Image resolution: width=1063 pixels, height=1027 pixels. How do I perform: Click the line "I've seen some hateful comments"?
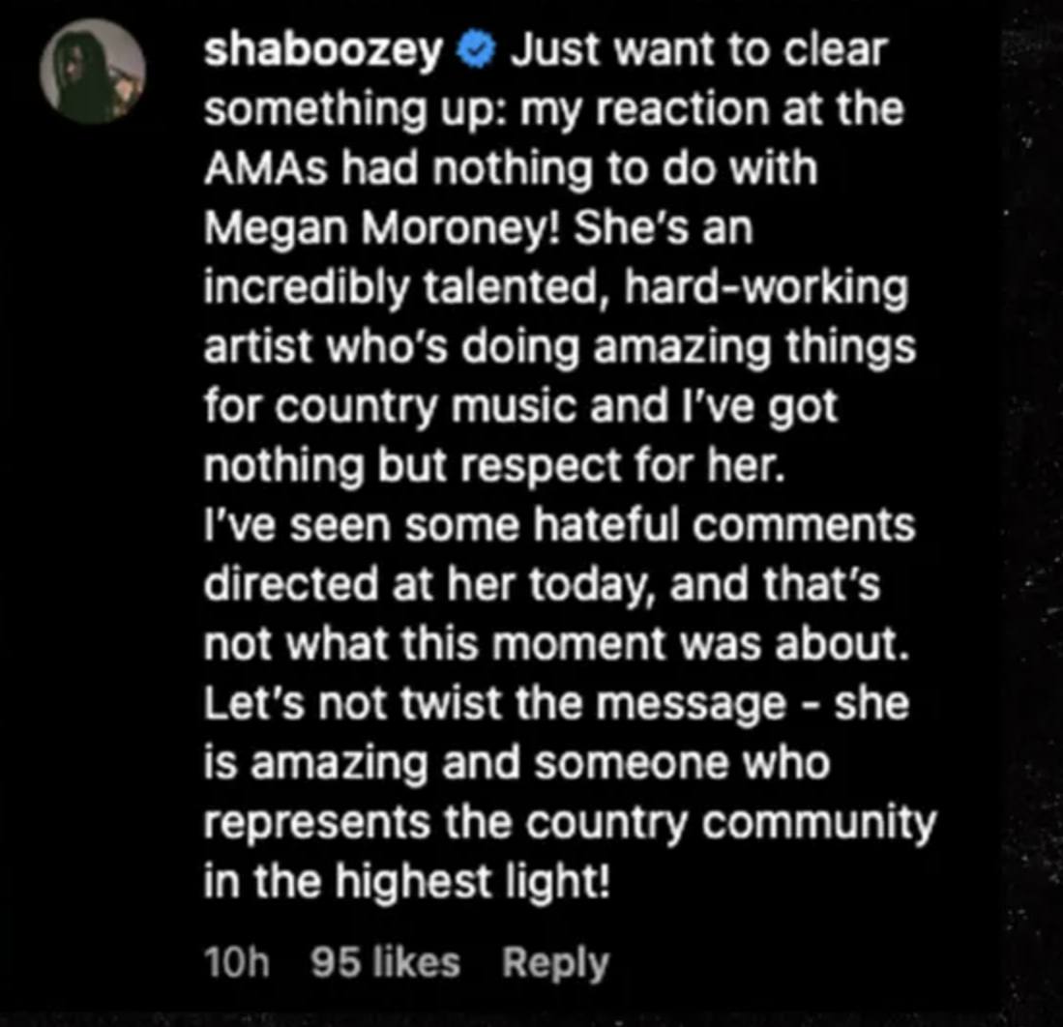click(560, 525)
